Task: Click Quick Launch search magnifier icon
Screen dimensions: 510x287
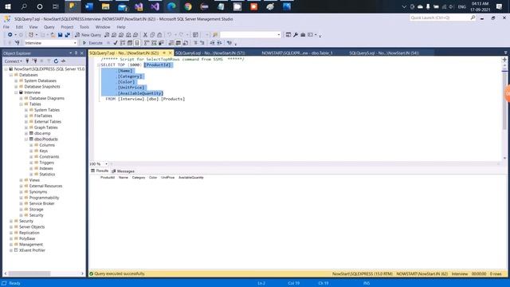Action: (473, 18)
